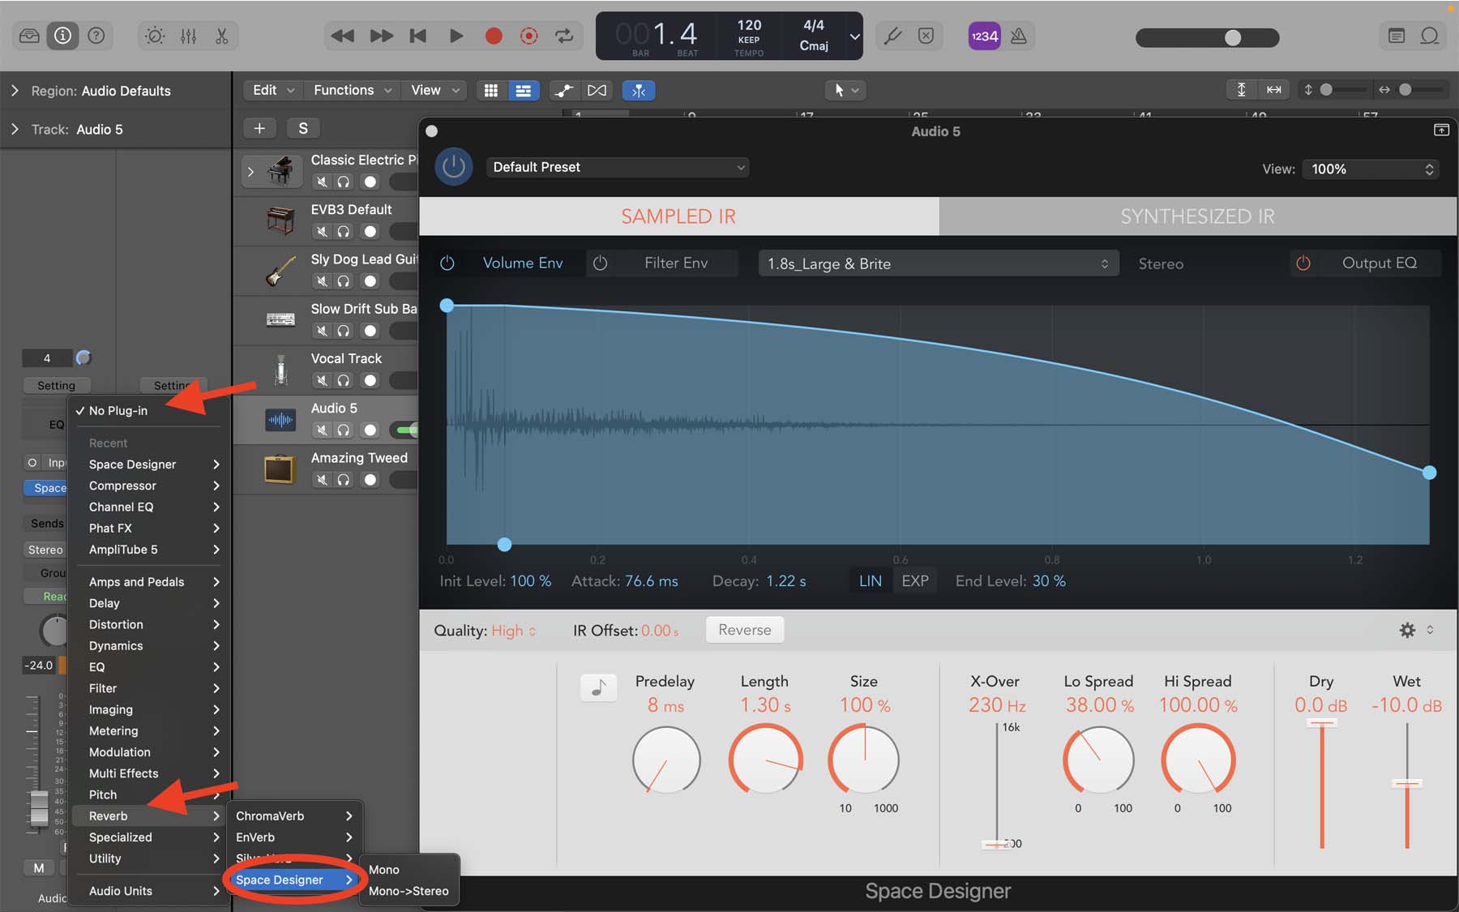Image resolution: width=1459 pixels, height=912 pixels.
Task: Click the Capture Recording button
Action: [x=529, y=36]
